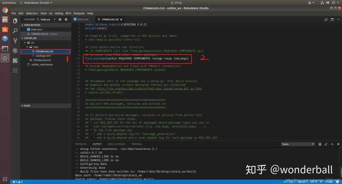Screen dimensions: 342x184
Task: Open Files manager from the dock
Action: (x=5, y=20)
